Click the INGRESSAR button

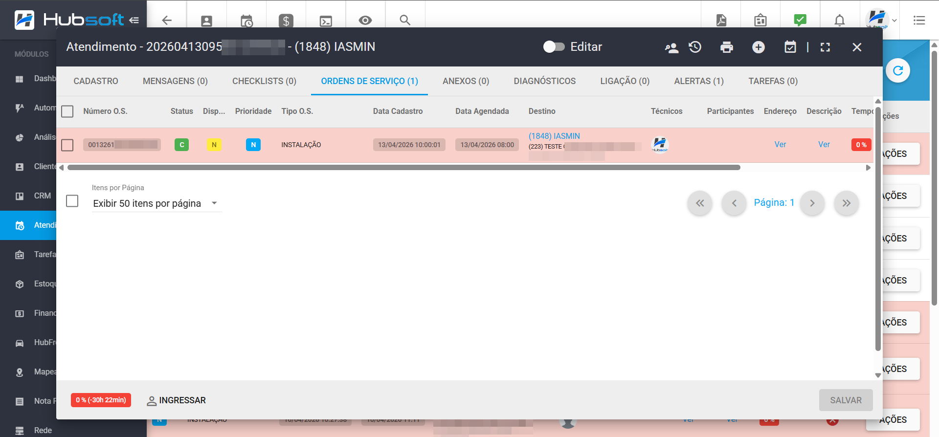176,400
